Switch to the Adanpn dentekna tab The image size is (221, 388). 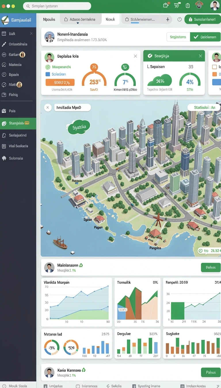click(81, 19)
